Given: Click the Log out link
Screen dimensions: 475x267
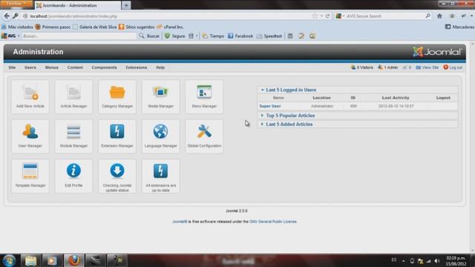Looking at the screenshot, I should (x=453, y=67).
